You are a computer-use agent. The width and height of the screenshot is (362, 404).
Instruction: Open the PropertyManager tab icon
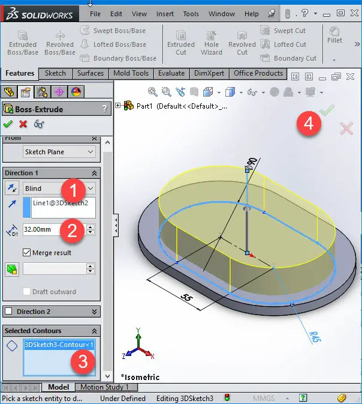point(25,92)
